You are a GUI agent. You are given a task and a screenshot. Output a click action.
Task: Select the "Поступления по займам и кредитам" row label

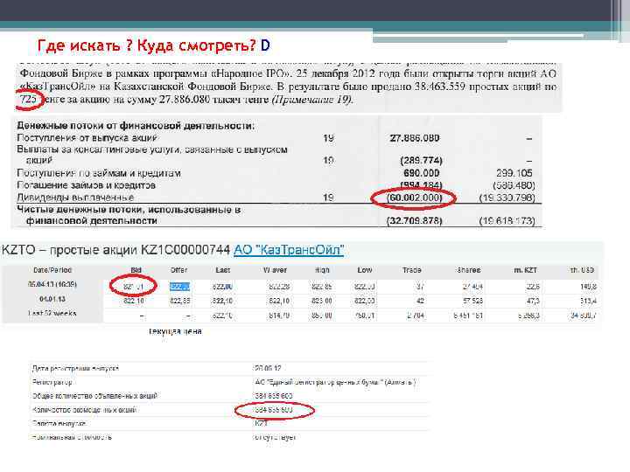(99, 173)
